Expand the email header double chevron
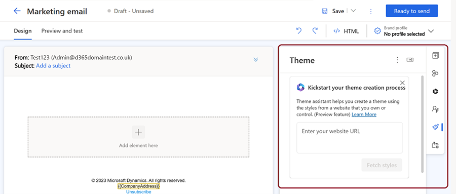This screenshot has width=456, height=194. click(x=256, y=60)
